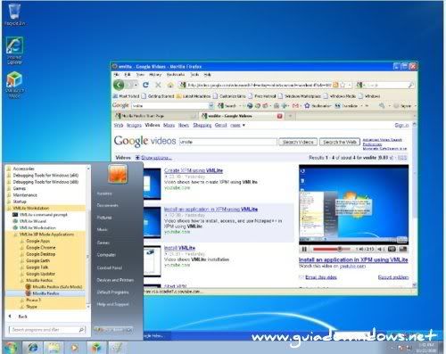Expand the Accessories folder in Start menu
Viewport: 446px width, 354px height.
click(24, 169)
